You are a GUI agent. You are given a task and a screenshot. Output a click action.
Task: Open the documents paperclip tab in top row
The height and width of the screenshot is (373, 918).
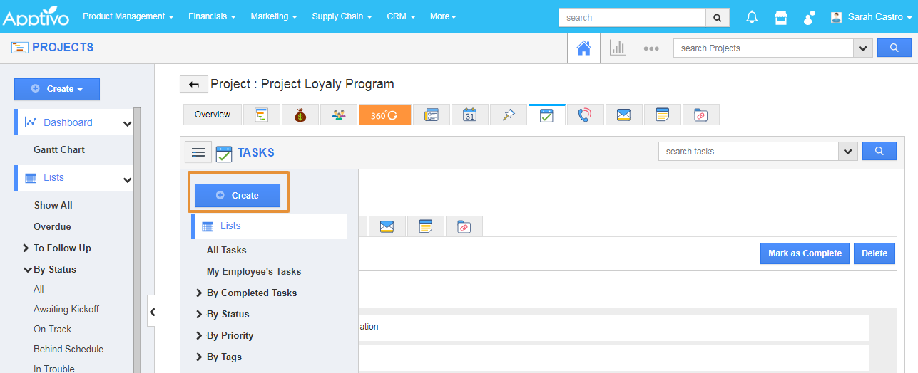point(701,115)
